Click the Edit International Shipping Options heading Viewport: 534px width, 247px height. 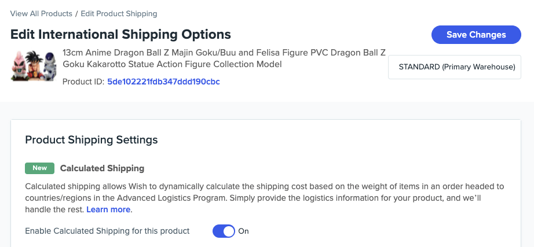tap(120, 34)
